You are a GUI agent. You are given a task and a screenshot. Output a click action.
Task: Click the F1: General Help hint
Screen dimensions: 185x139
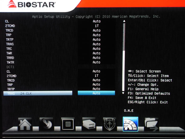[143, 89]
